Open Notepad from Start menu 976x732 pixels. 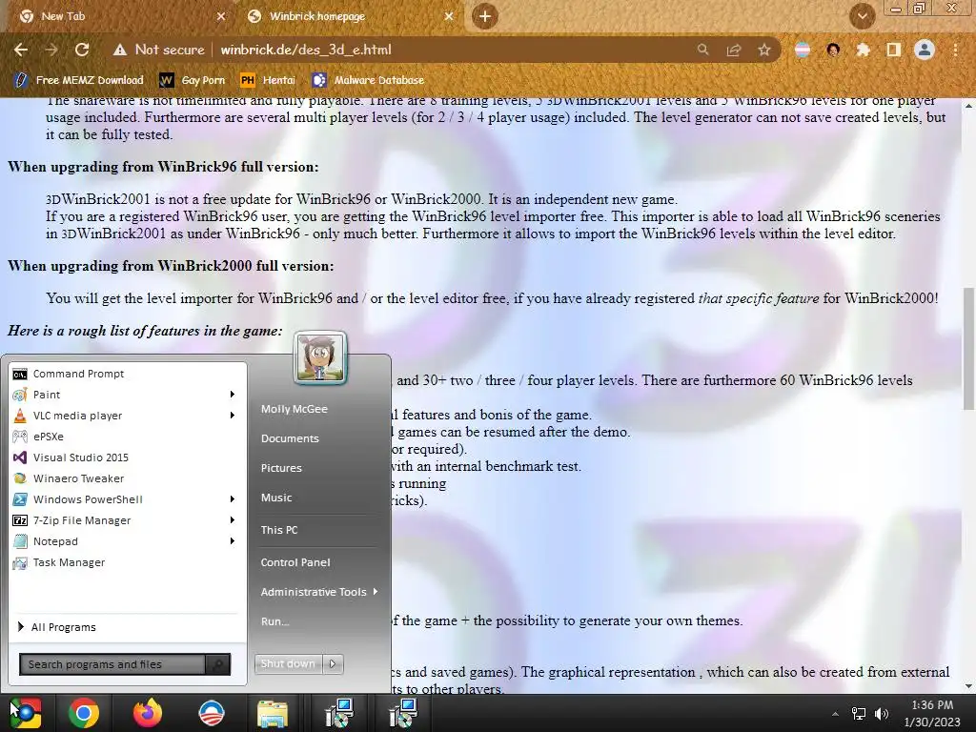[x=128, y=541]
